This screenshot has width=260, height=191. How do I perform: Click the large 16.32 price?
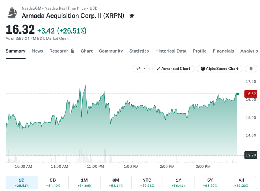pos(20,29)
